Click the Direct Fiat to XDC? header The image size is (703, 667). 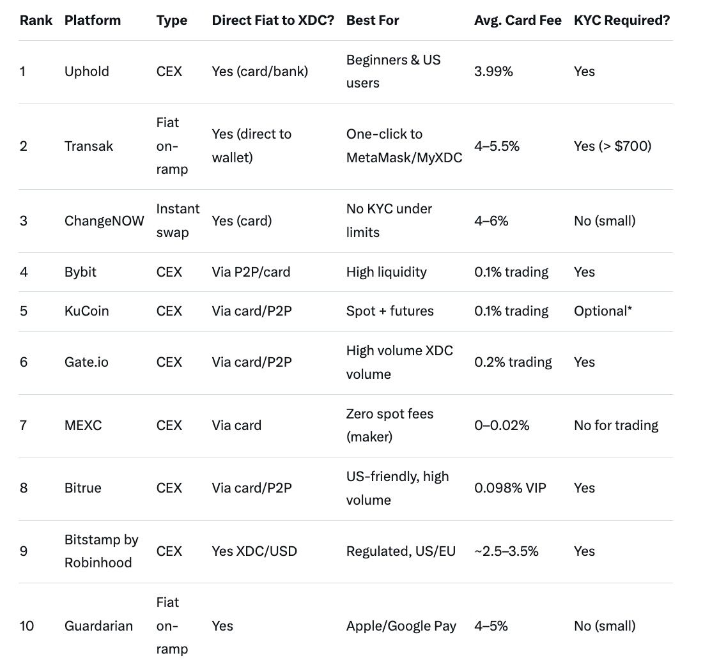(x=273, y=20)
